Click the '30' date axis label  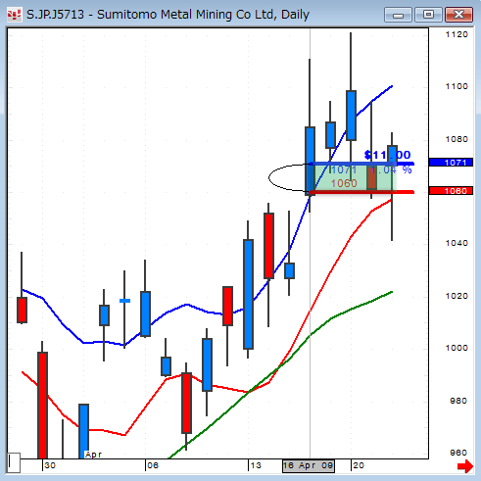pos(50,465)
